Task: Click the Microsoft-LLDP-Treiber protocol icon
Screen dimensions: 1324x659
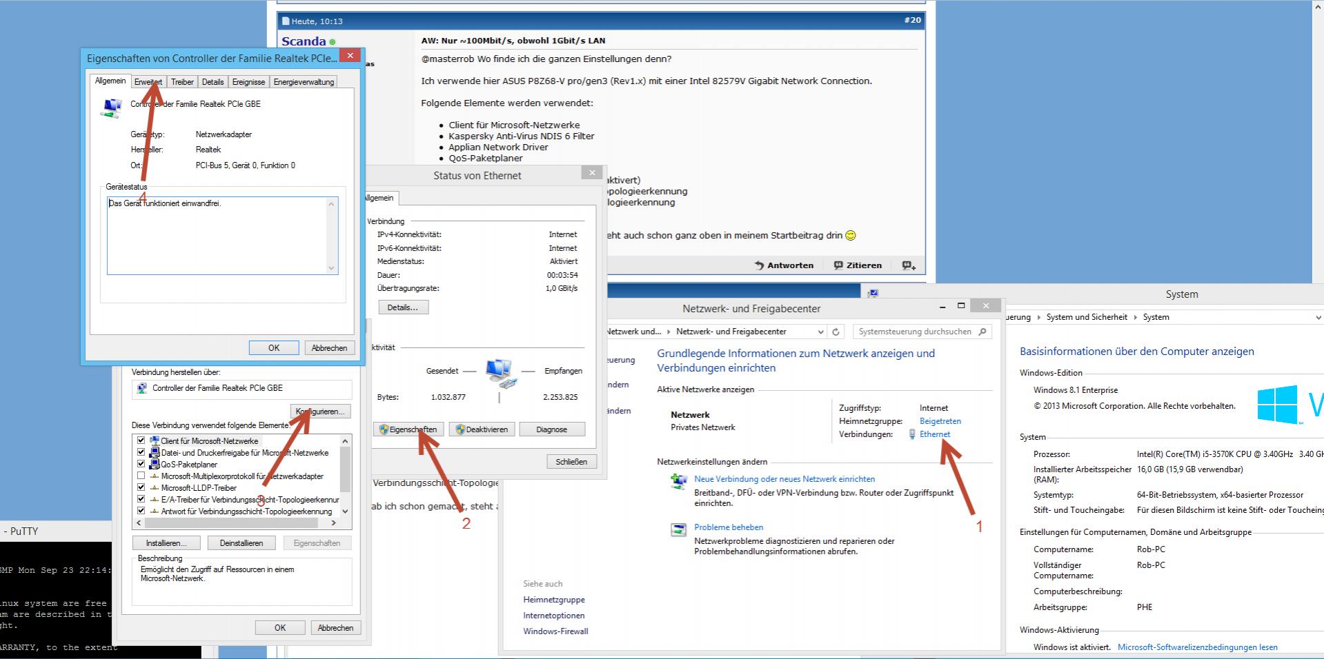Action: tap(155, 487)
